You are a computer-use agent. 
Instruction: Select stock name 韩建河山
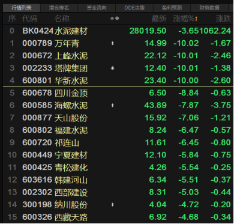(x=71, y=180)
